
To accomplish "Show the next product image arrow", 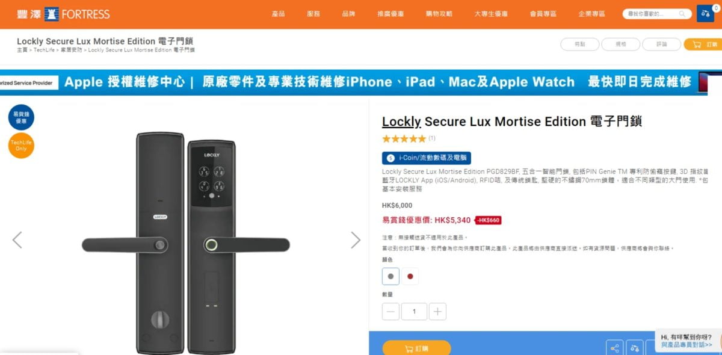I will pyautogui.click(x=356, y=240).
